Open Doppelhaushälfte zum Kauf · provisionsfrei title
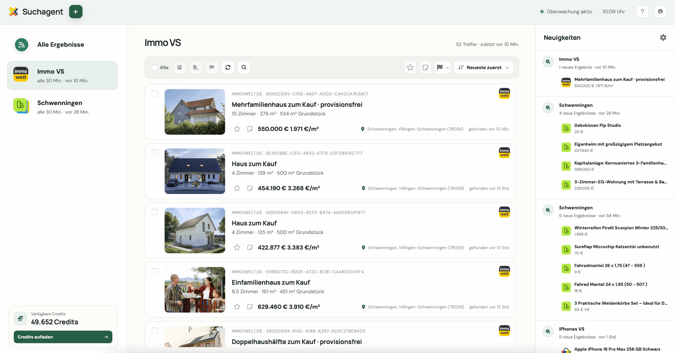675x353 pixels. click(x=297, y=342)
